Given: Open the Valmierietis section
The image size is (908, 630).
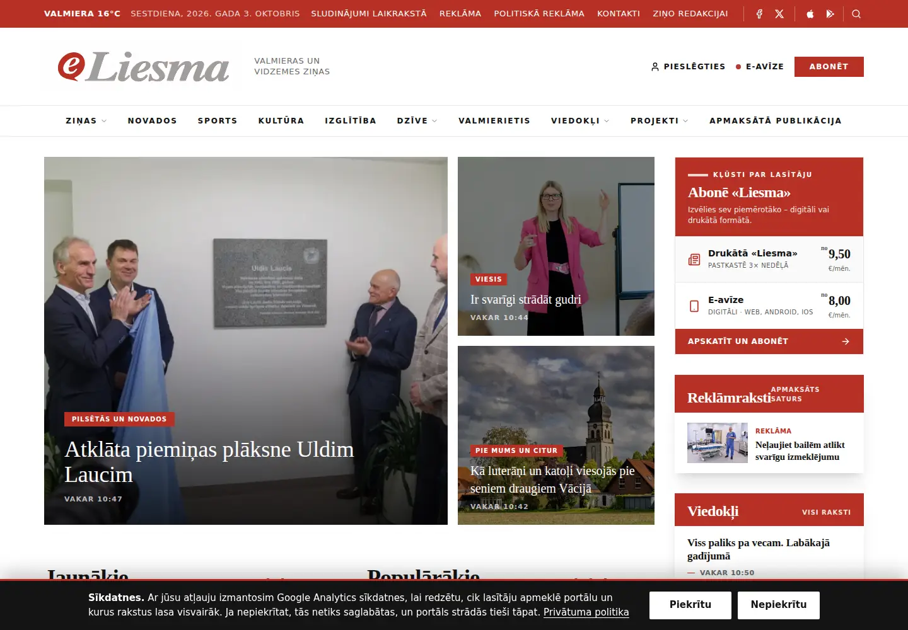Looking at the screenshot, I should pyautogui.click(x=494, y=121).
